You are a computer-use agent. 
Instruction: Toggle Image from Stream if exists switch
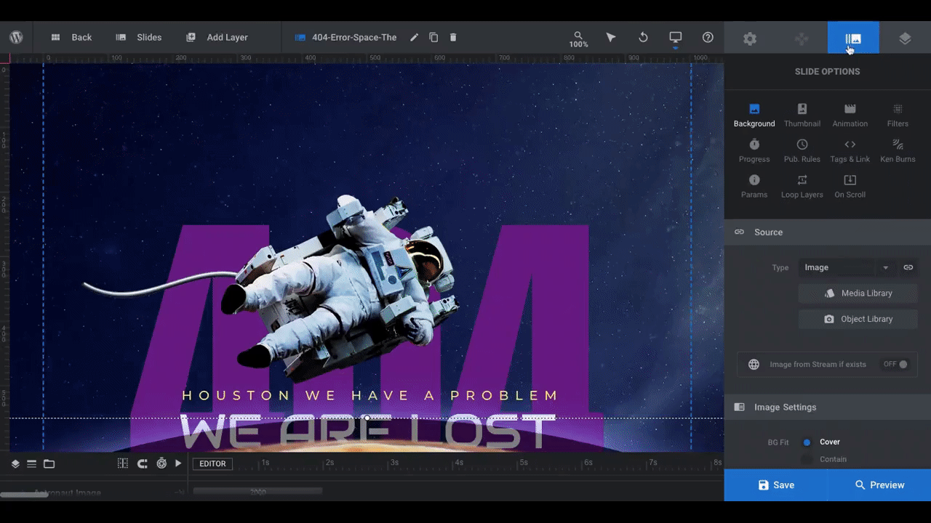click(896, 365)
